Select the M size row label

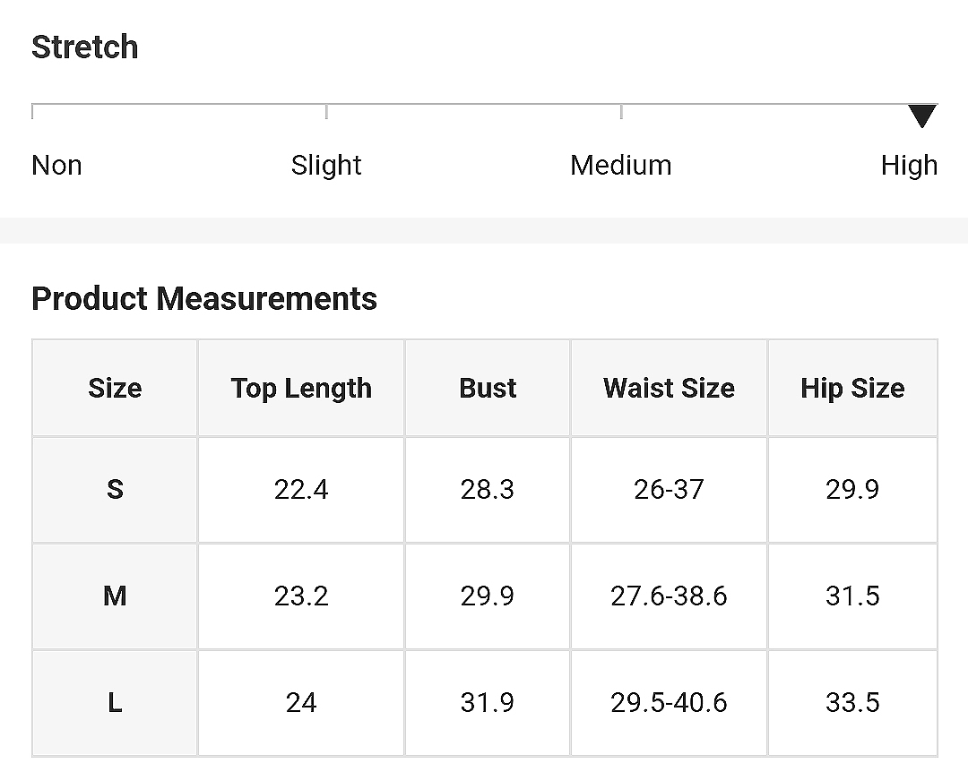click(x=115, y=596)
